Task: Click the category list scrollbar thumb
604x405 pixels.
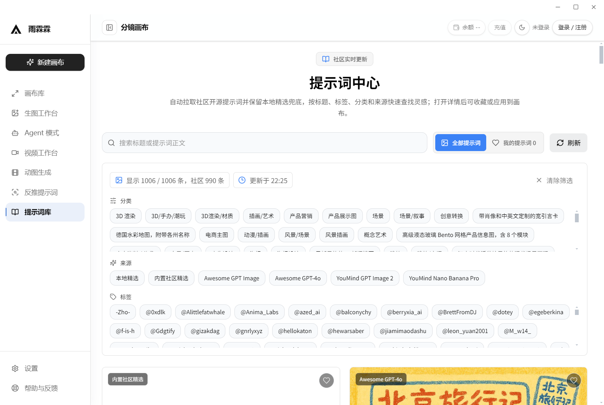Action: point(577,218)
